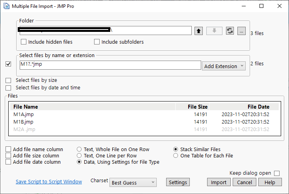
Task: Click the refresh folder icon
Action: [230, 31]
